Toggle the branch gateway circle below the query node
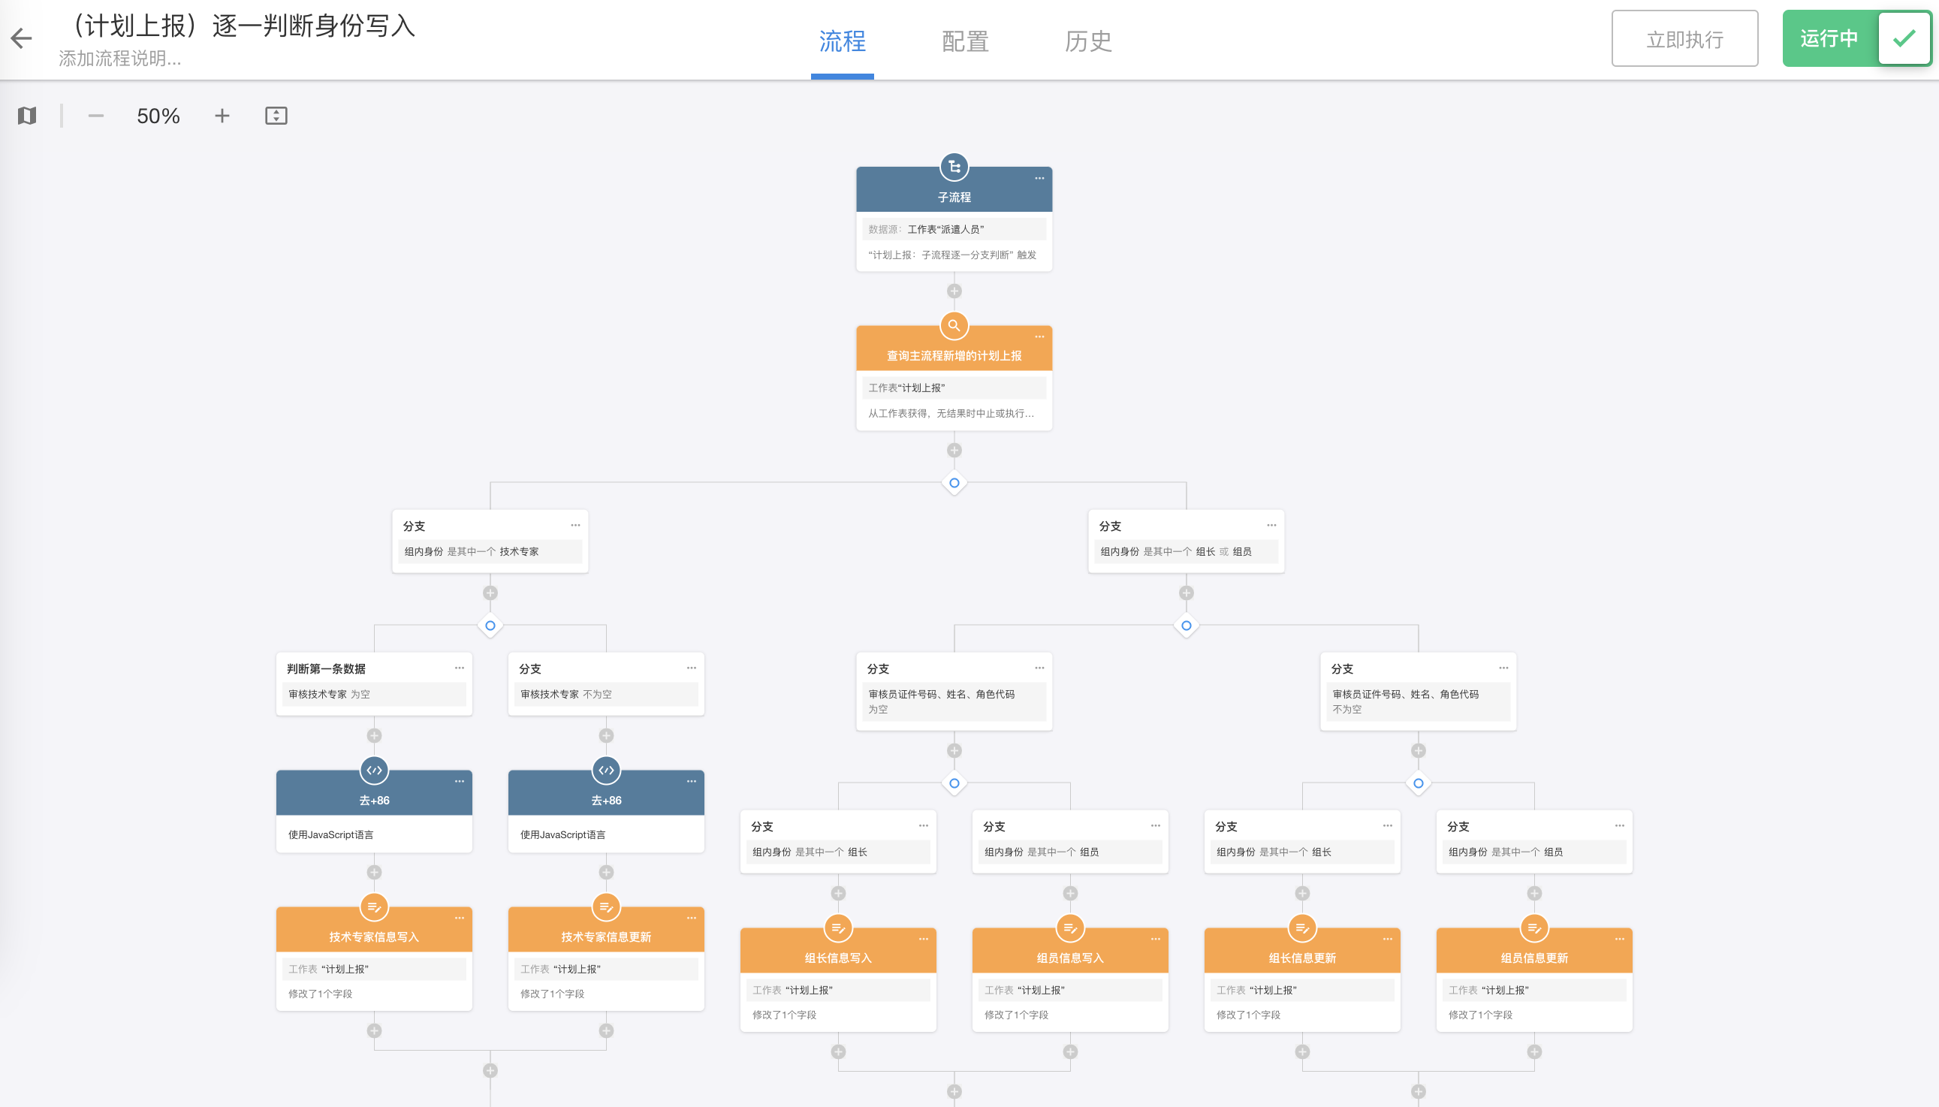This screenshot has width=1939, height=1107. [x=954, y=483]
